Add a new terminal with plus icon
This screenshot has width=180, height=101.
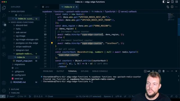pyautogui.click(x=153, y=71)
